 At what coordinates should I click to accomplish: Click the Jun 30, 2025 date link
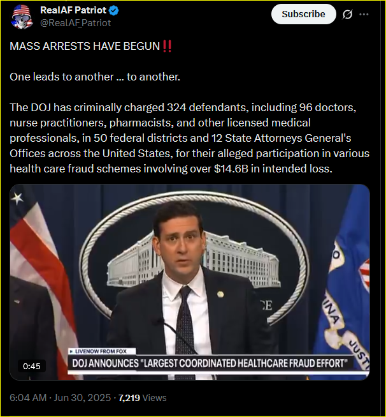point(82,398)
